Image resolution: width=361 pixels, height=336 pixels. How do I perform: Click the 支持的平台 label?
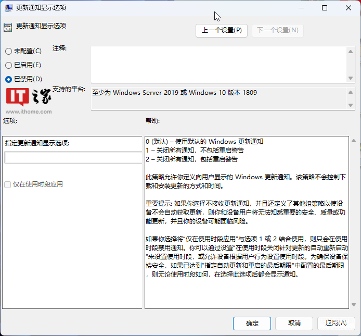69,89
